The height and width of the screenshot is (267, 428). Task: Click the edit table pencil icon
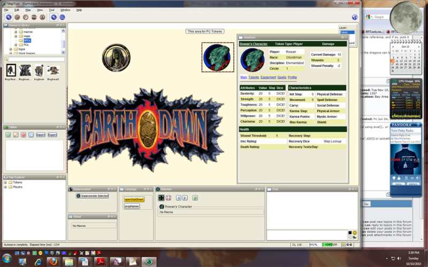pos(16,135)
